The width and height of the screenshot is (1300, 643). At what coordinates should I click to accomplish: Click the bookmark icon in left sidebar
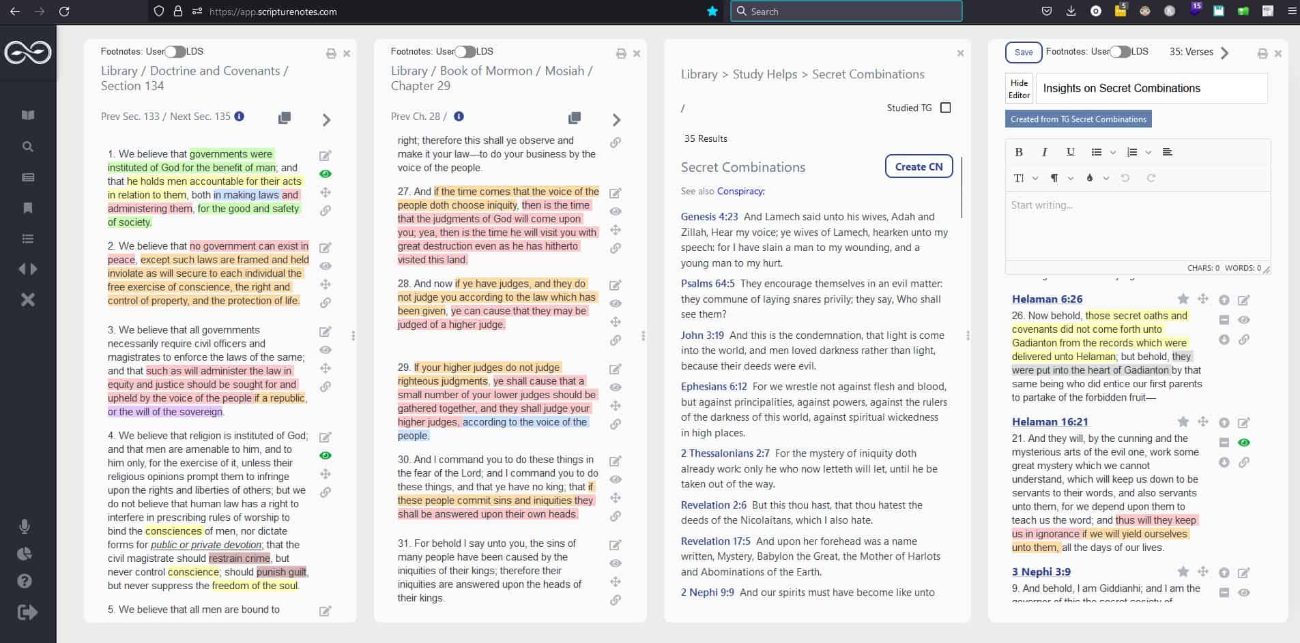point(28,208)
